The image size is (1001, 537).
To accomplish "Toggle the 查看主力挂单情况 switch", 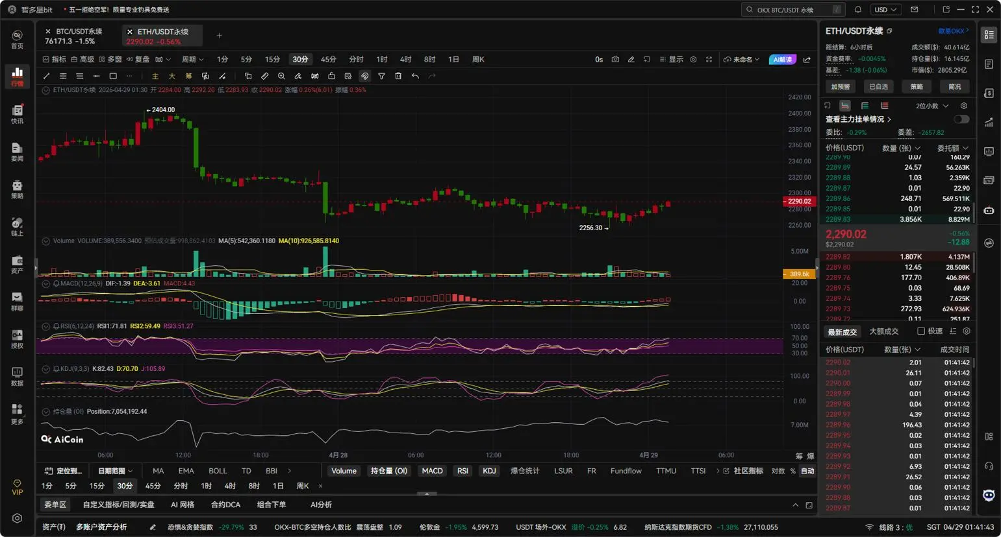I will point(961,119).
